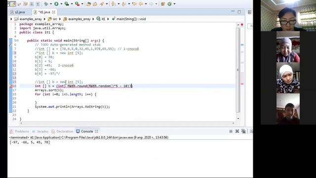Click src folder in breadcrumb
The image size is (316, 178).
[52, 19]
